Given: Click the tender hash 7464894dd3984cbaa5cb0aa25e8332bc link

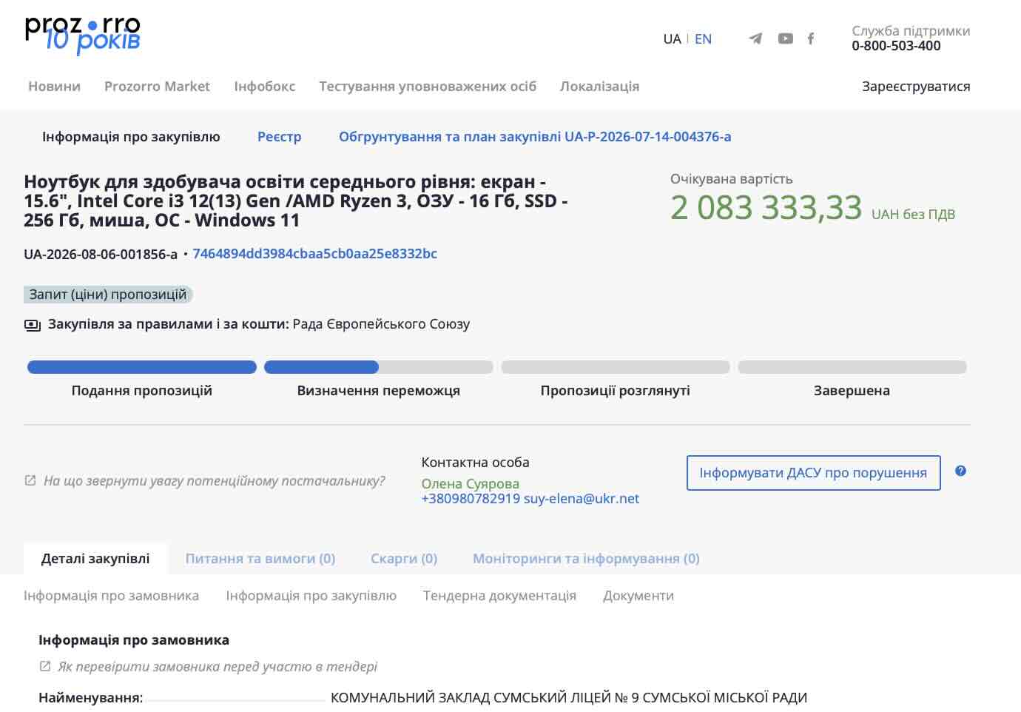Looking at the screenshot, I should pyautogui.click(x=314, y=253).
